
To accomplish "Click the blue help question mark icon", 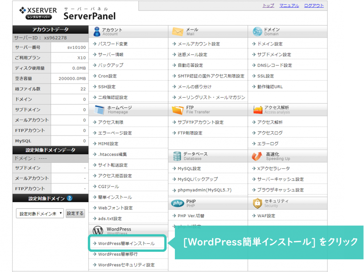I will (x=69, y=198).
